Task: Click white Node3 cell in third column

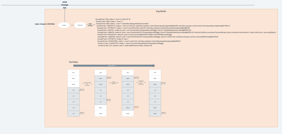Action: [128, 114]
